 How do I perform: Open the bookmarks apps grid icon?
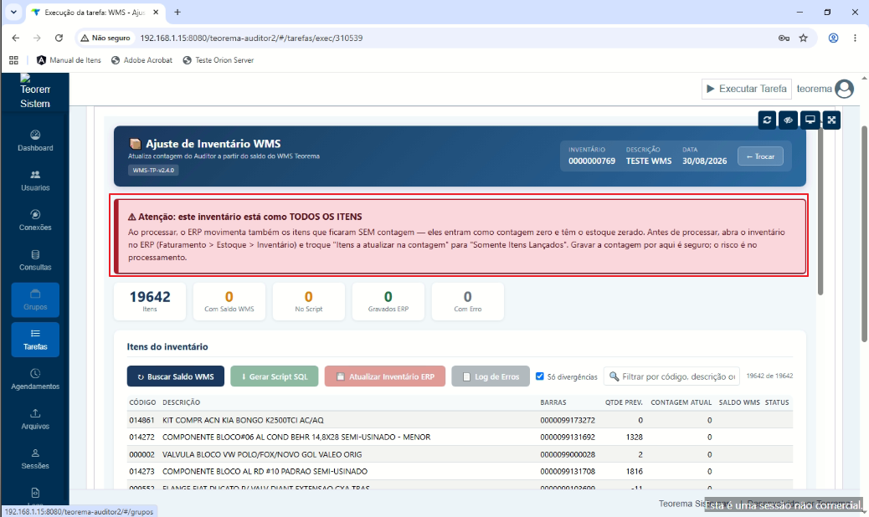13,60
